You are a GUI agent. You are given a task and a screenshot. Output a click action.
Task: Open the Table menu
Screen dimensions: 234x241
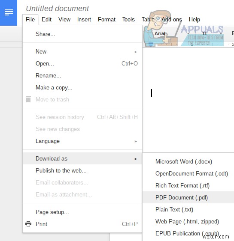click(148, 20)
